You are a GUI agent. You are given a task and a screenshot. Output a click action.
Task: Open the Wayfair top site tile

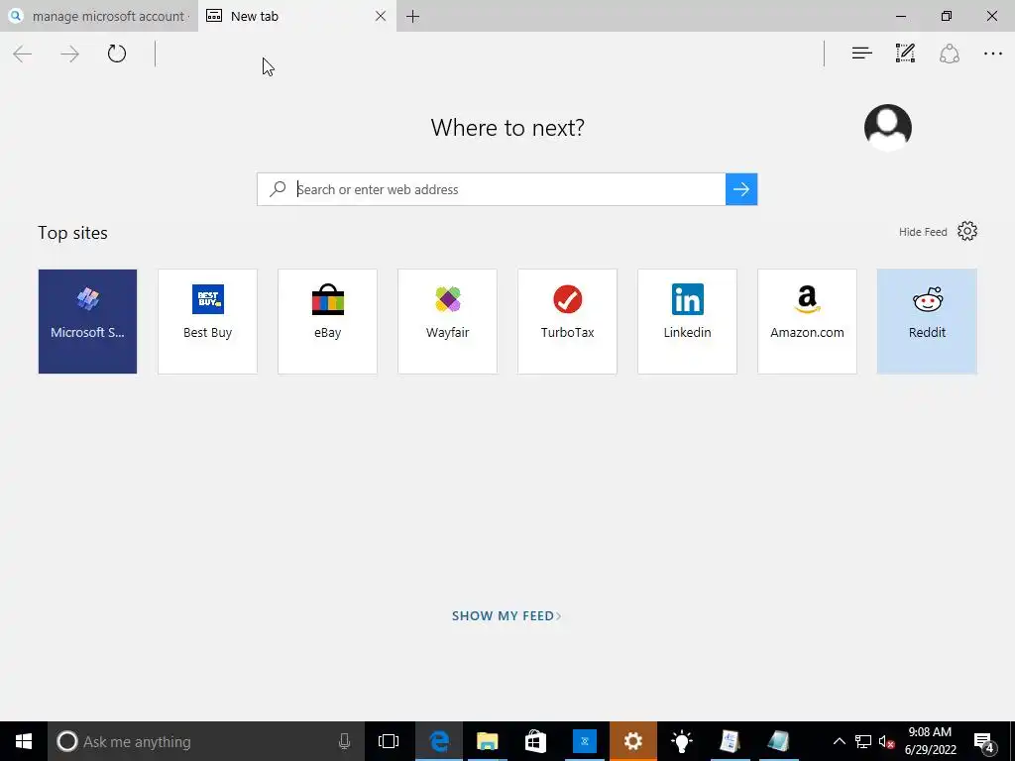pos(447,321)
